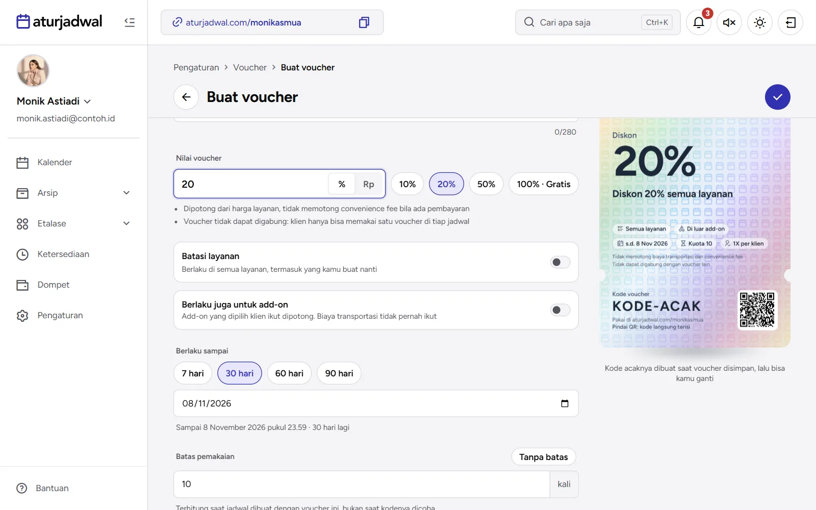The width and height of the screenshot is (816, 510).
Task: Click the search magnifier icon
Action: click(x=529, y=22)
